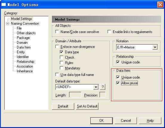Click the Cancel button

pos(126,121)
